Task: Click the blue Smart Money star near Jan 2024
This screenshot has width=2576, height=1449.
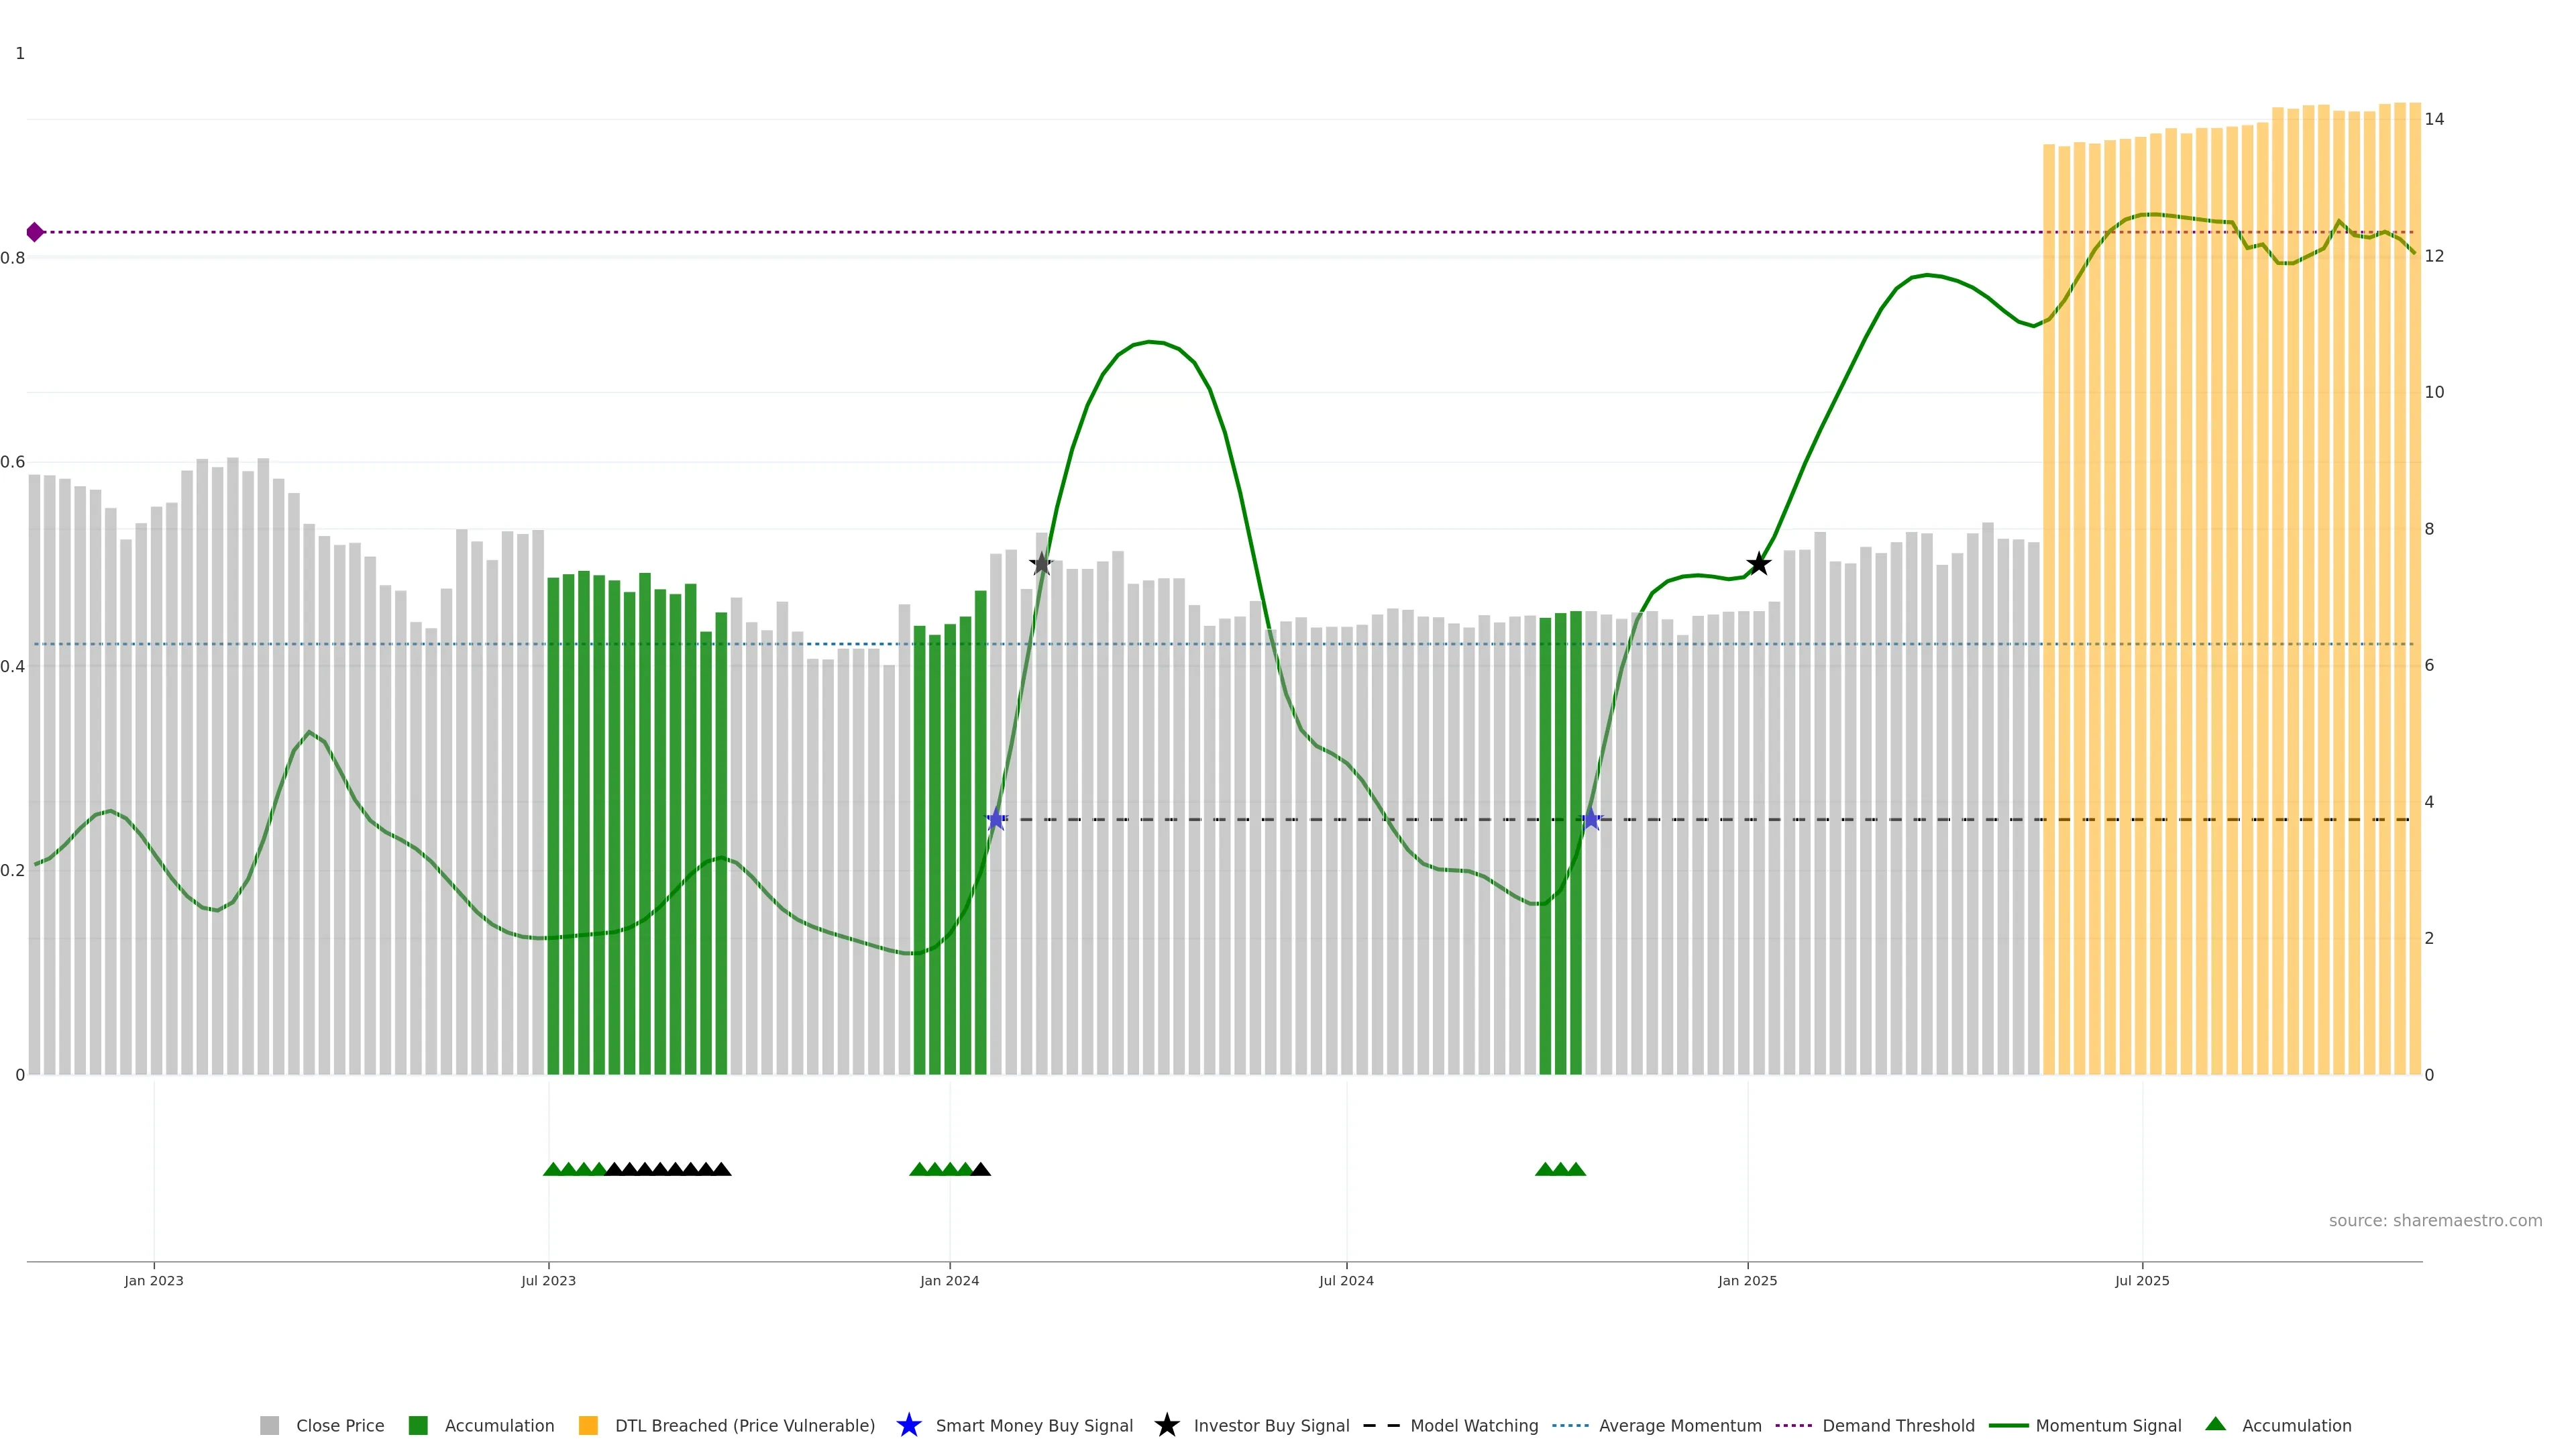Action: point(996,820)
